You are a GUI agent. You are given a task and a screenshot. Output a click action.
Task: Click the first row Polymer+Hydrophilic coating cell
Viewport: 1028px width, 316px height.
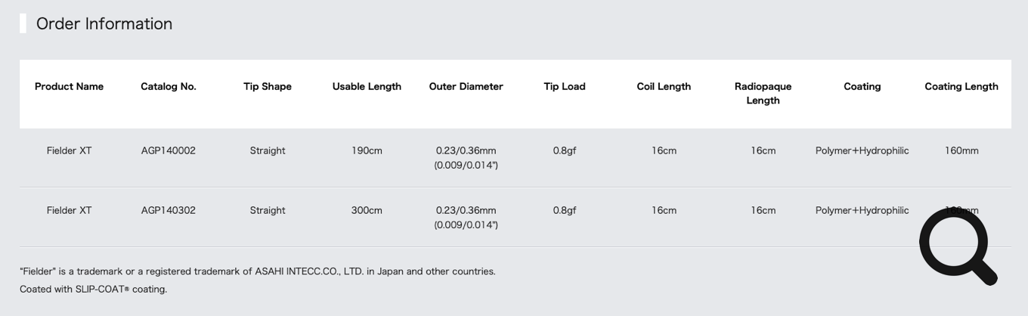(x=862, y=150)
